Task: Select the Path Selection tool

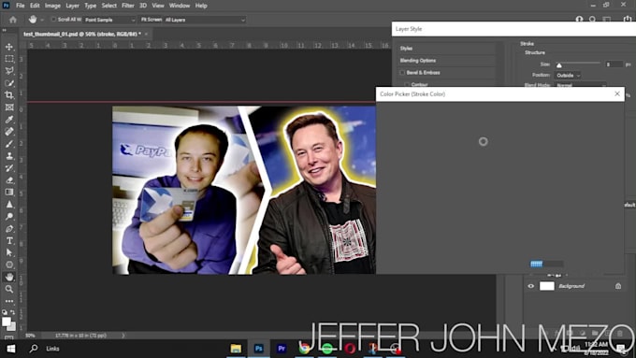Action: pos(9,252)
